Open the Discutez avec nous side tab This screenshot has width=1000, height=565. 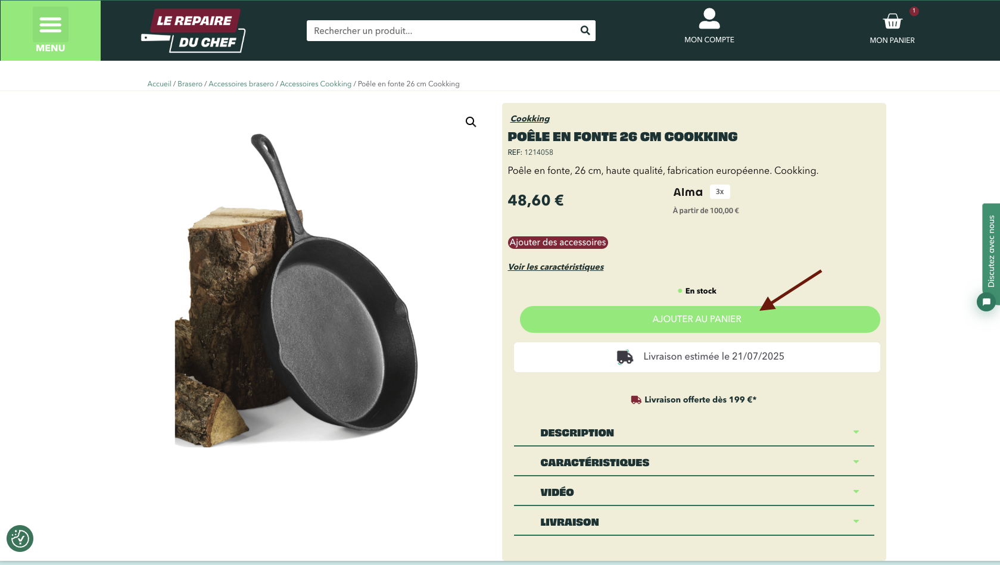(x=991, y=250)
